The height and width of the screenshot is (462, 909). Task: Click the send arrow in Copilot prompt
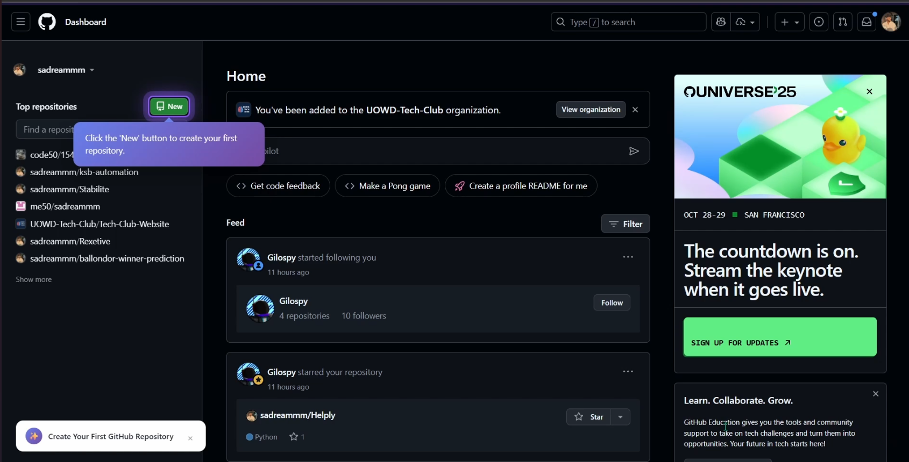pyautogui.click(x=634, y=151)
